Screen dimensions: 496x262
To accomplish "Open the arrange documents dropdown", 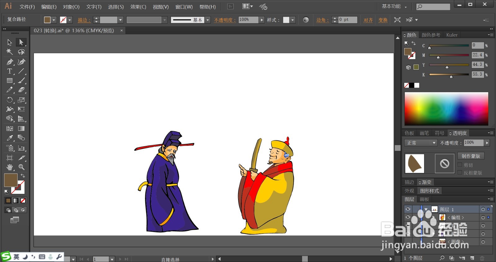I will pos(247,6).
